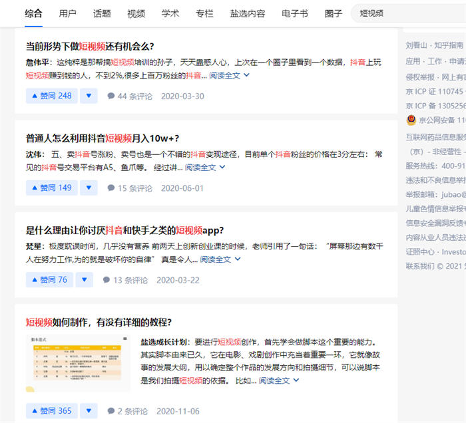Expand 阅读全文 for 詹伟平's answer
Viewport: 466px width, 423px height.
pyautogui.click(x=229, y=75)
